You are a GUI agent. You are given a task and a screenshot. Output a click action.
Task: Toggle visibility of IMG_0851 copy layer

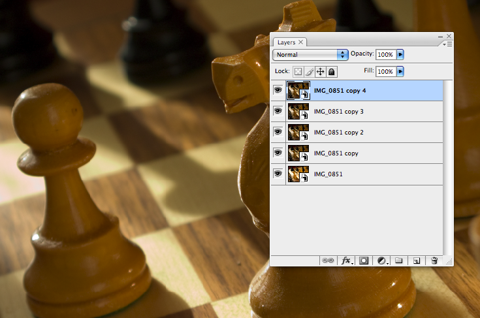point(278,152)
